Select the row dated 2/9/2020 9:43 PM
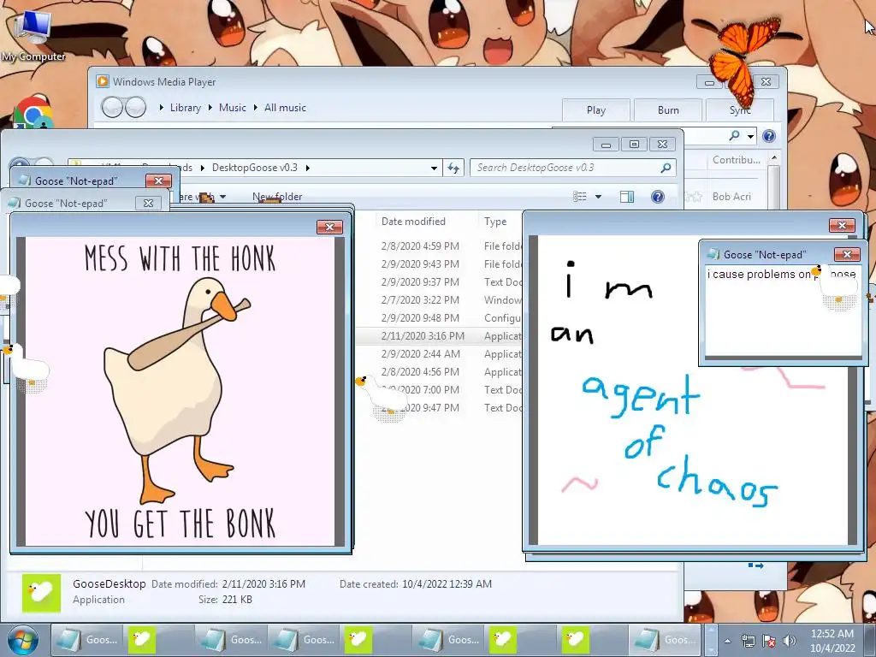Image resolution: width=876 pixels, height=657 pixels. (x=439, y=263)
